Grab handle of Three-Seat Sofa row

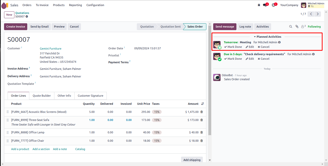pyautogui.click(x=8, y=120)
